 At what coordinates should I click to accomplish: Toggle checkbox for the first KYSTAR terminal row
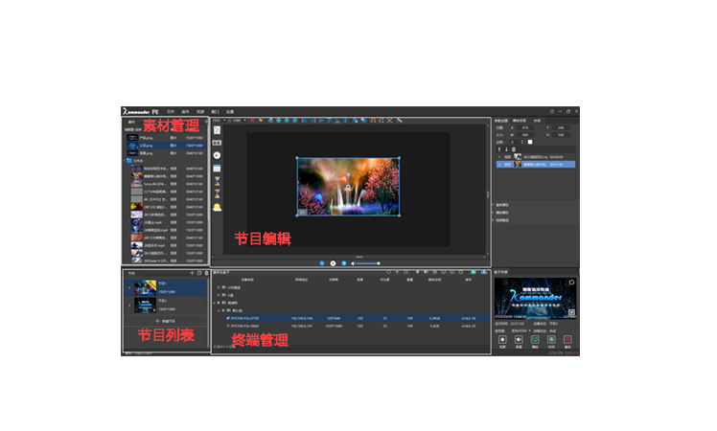[229, 318]
